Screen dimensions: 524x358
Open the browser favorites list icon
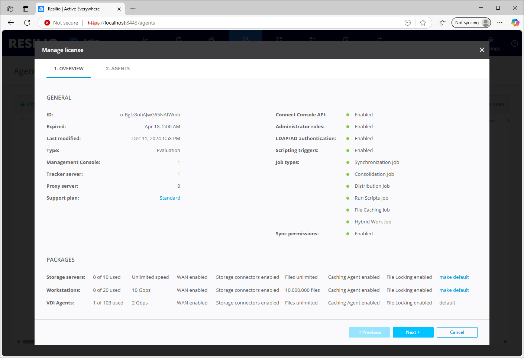tap(442, 23)
